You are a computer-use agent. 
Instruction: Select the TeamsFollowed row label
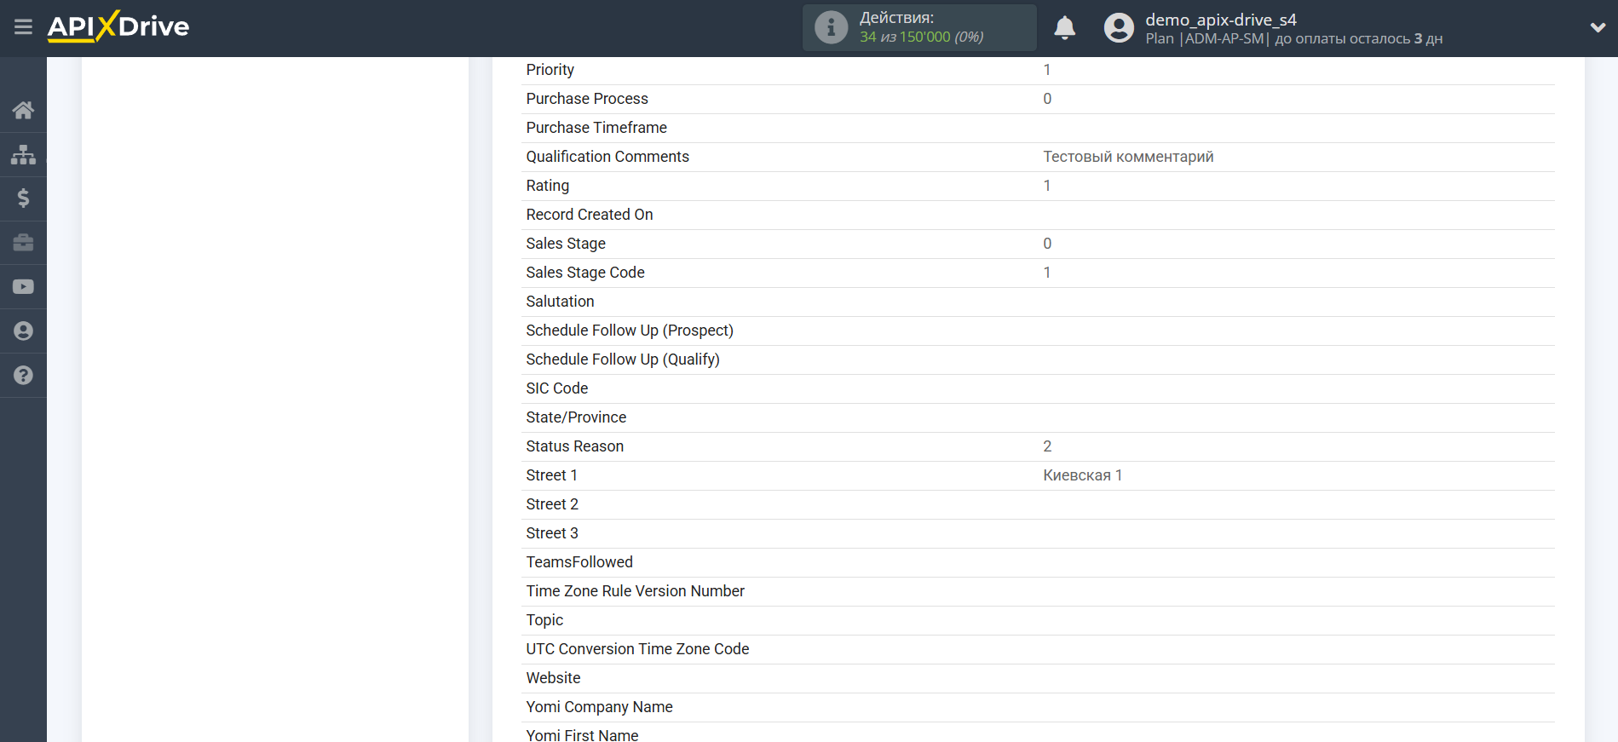pos(579,562)
